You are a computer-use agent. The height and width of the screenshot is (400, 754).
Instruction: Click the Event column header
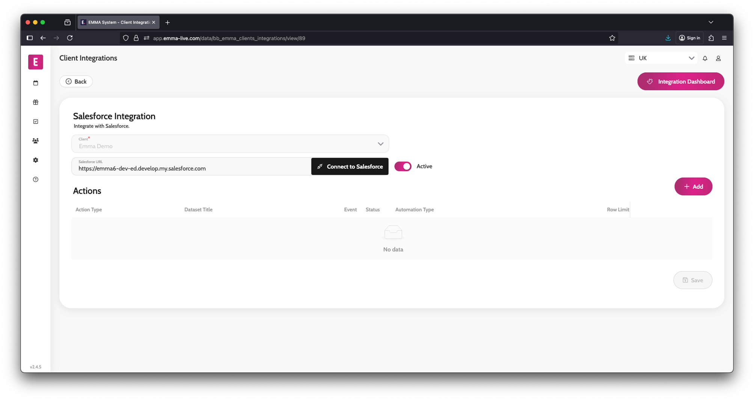click(x=350, y=210)
